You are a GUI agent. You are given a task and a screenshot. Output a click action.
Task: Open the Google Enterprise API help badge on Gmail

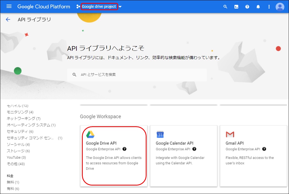tap(264, 149)
